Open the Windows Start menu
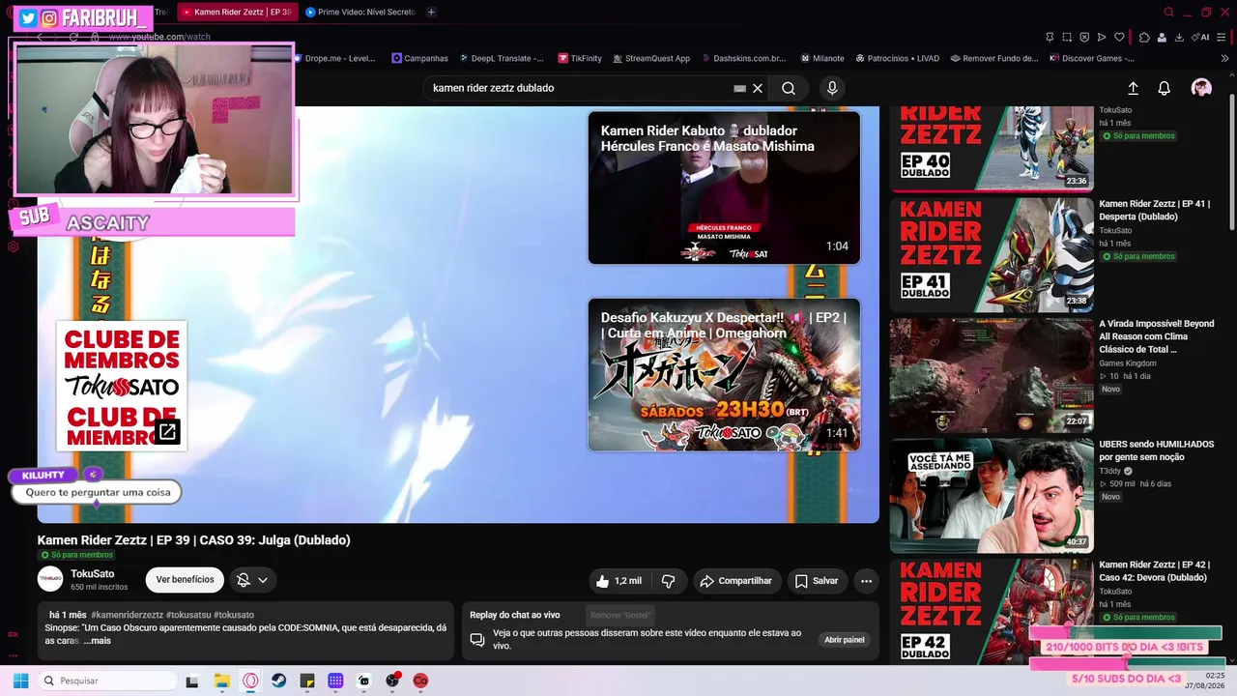 coord(20,681)
